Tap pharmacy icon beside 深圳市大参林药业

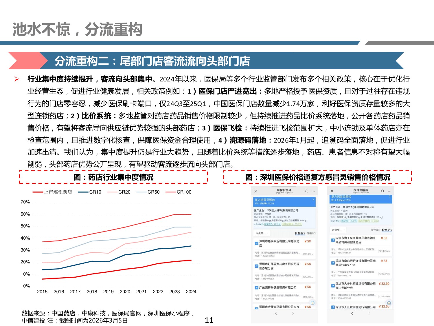click(333, 285)
